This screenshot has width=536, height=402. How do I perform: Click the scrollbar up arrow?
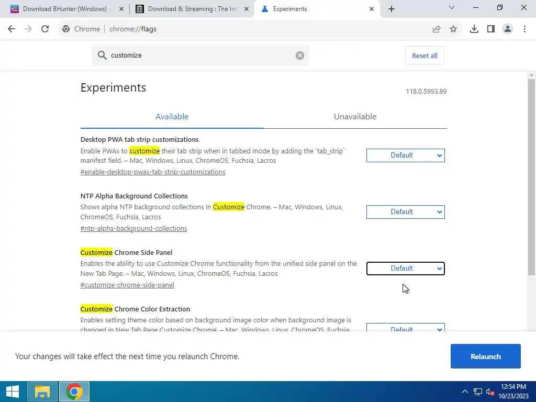click(x=531, y=75)
